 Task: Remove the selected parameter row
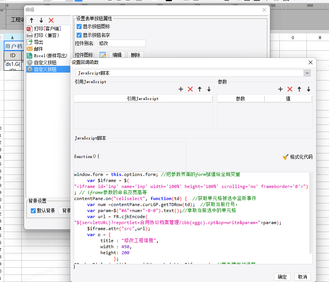point(290,89)
